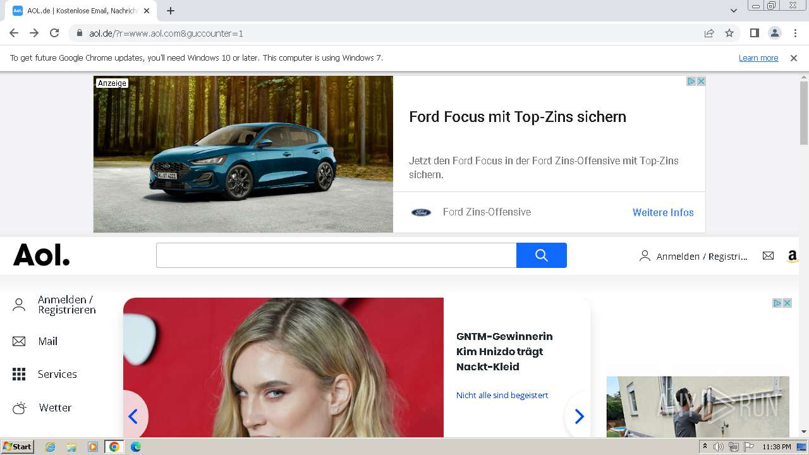Open the 11:38 PM taskbar clock
The width and height of the screenshot is (809, 455).
pos(776,447)
